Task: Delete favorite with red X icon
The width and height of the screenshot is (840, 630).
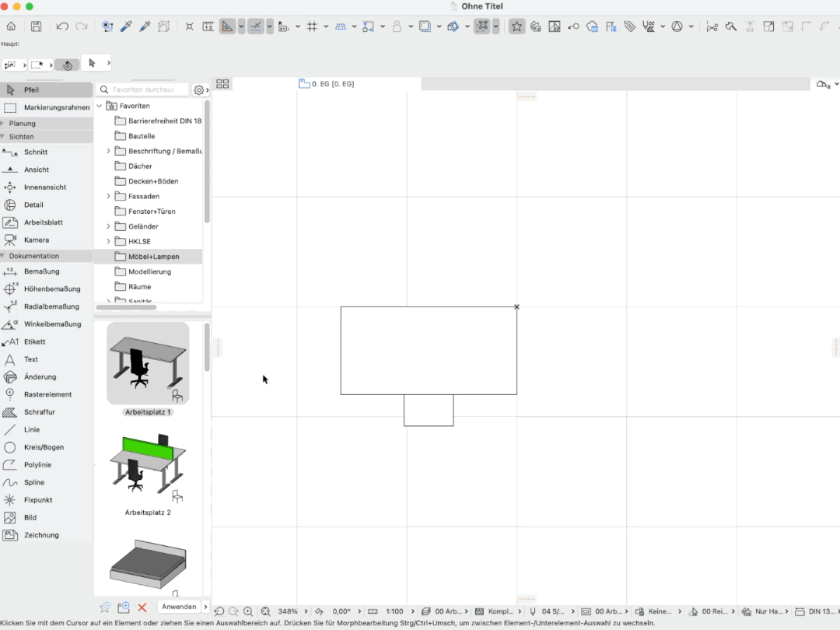Action: tap(142, 607)
